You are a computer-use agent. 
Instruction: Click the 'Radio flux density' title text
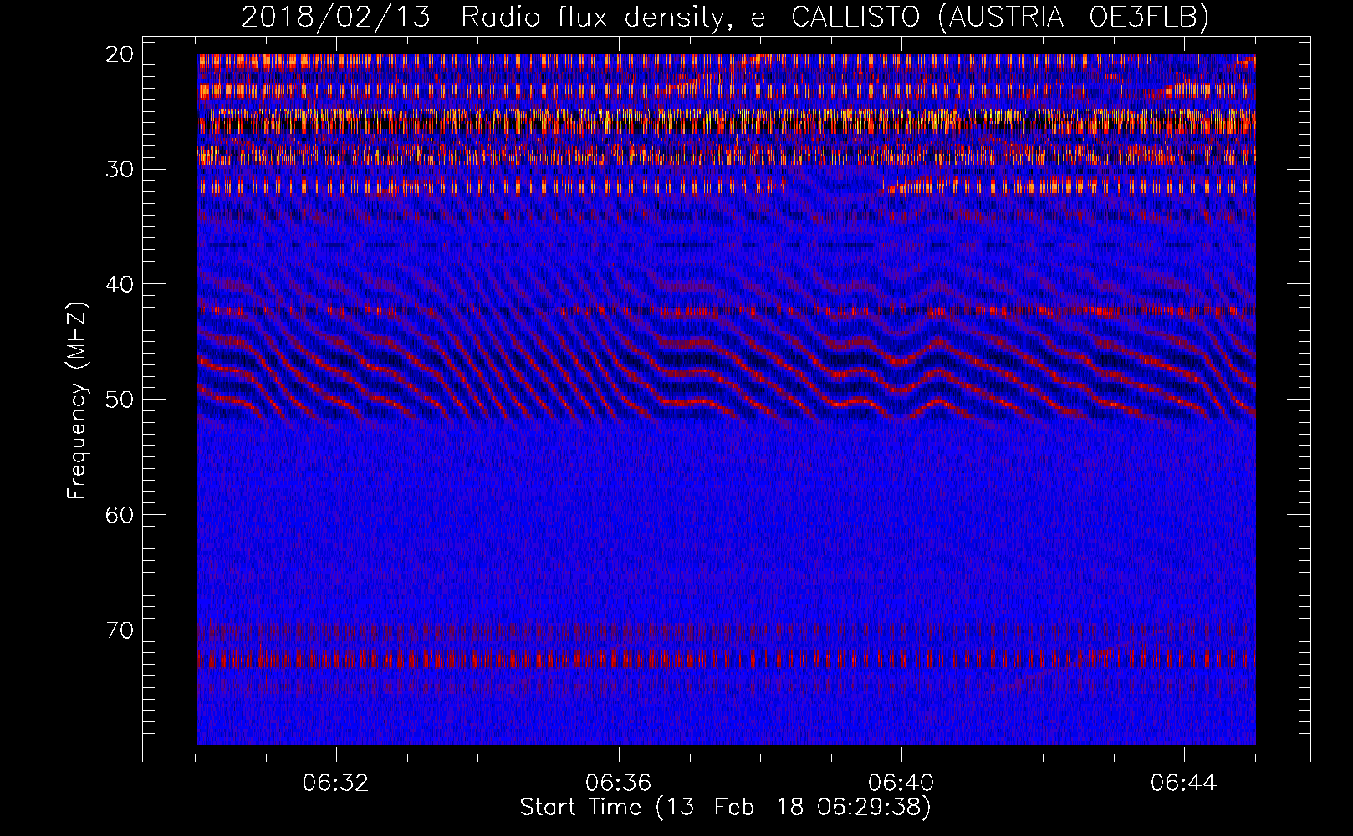pos(595,17)
